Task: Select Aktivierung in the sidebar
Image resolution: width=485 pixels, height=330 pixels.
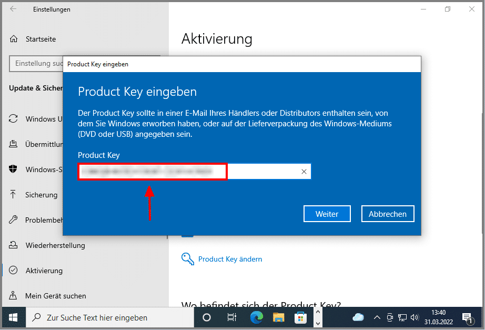Action: click(x=44, y=271)
